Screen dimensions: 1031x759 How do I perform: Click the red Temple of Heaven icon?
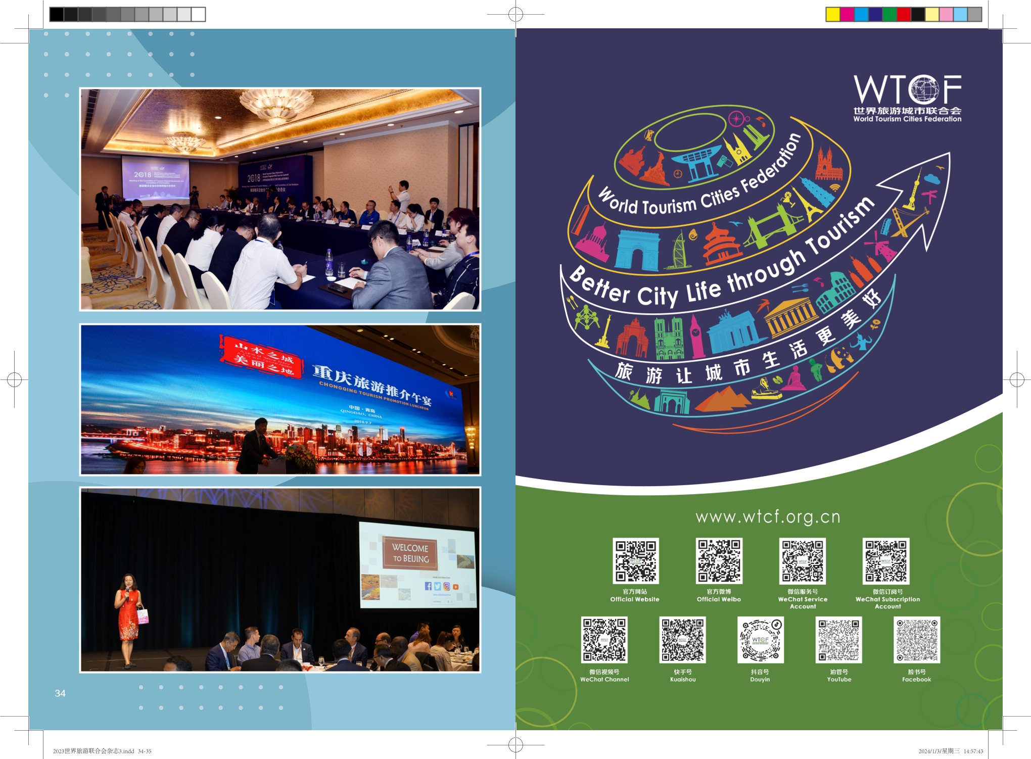[722, 245]
